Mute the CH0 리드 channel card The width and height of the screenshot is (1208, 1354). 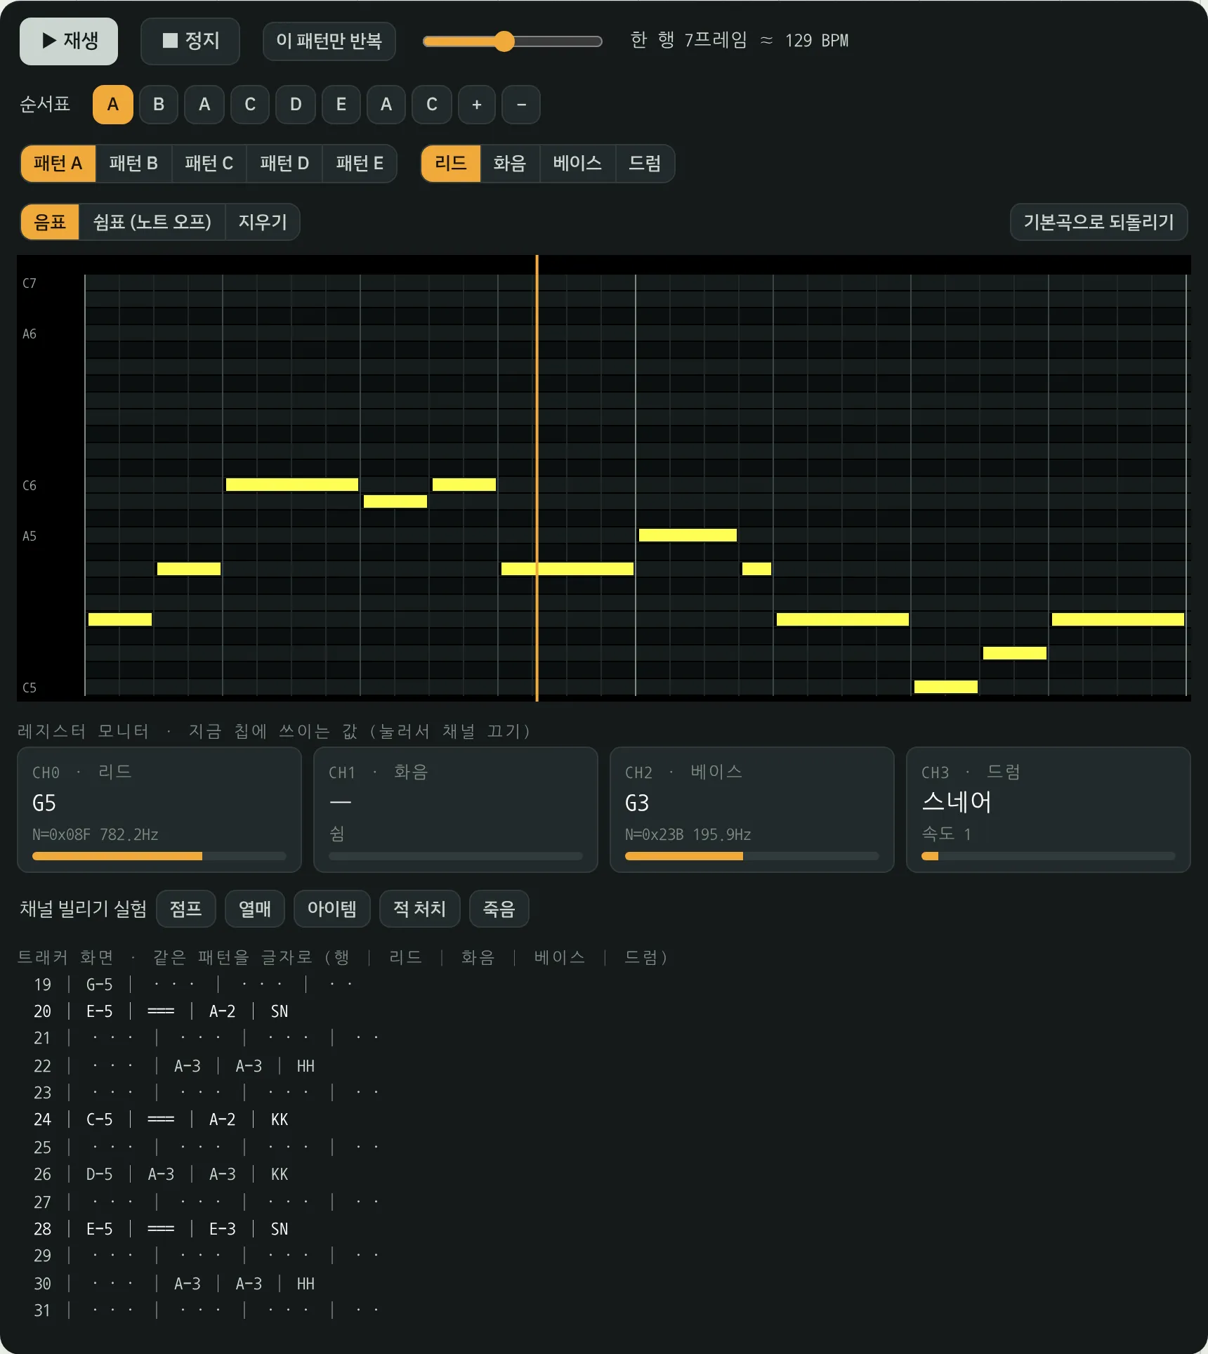(x=159, y=810)
